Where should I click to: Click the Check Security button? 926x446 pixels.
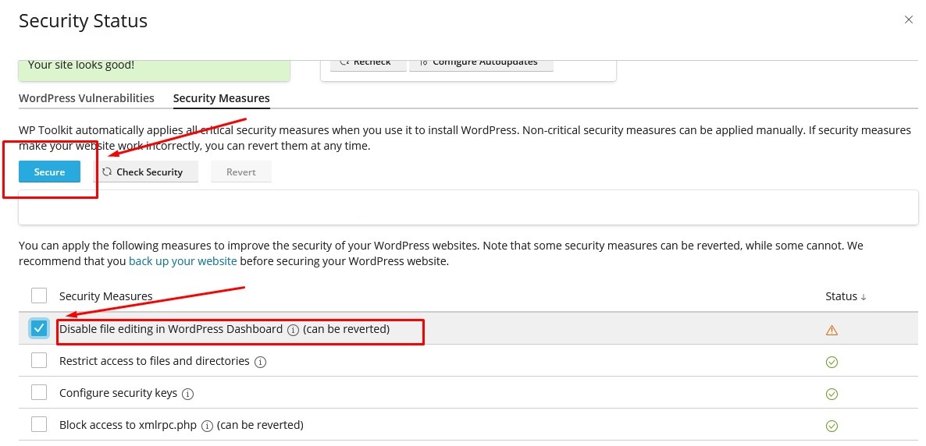146,172
